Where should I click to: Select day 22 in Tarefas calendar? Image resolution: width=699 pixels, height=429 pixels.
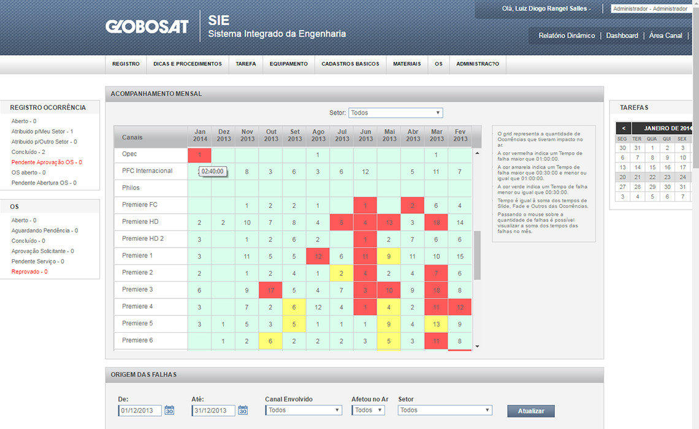652,177
